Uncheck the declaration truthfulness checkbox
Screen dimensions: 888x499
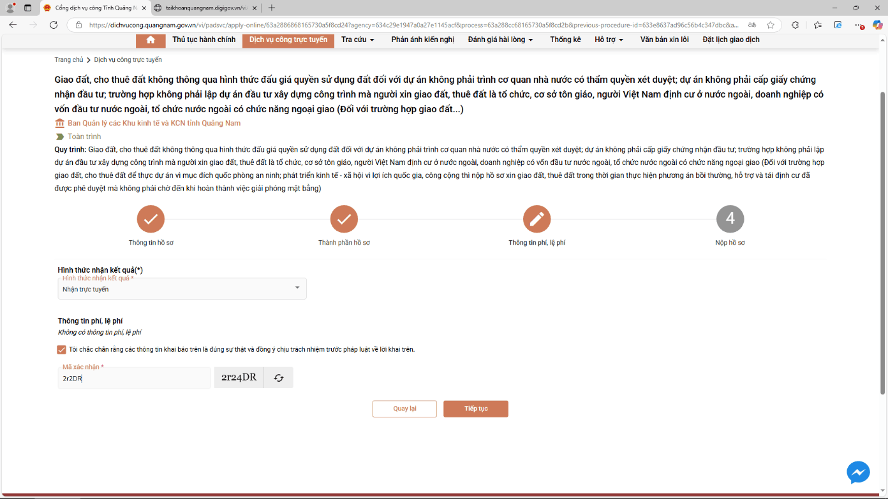[62, 349]
